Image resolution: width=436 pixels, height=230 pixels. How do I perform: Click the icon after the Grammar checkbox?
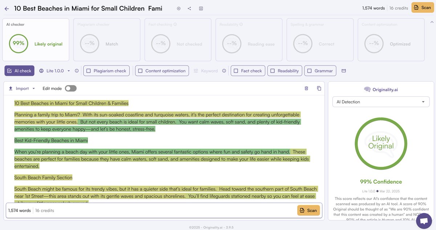point(344,71)
